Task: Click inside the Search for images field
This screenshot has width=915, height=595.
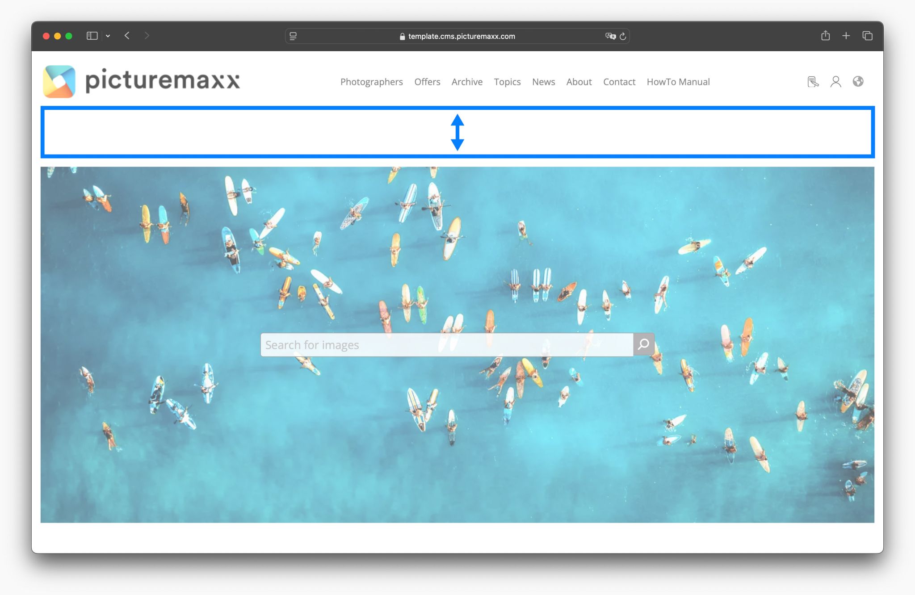Action: [x=424, y=344]
